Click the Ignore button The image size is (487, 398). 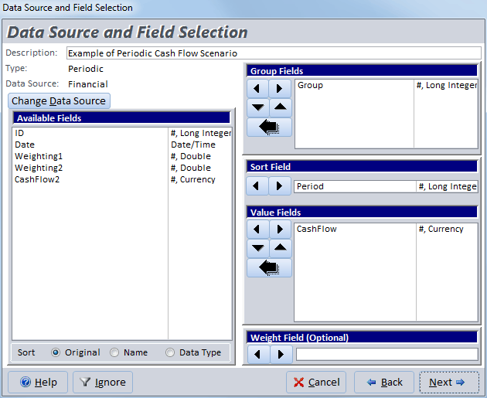tap(103, 383)
